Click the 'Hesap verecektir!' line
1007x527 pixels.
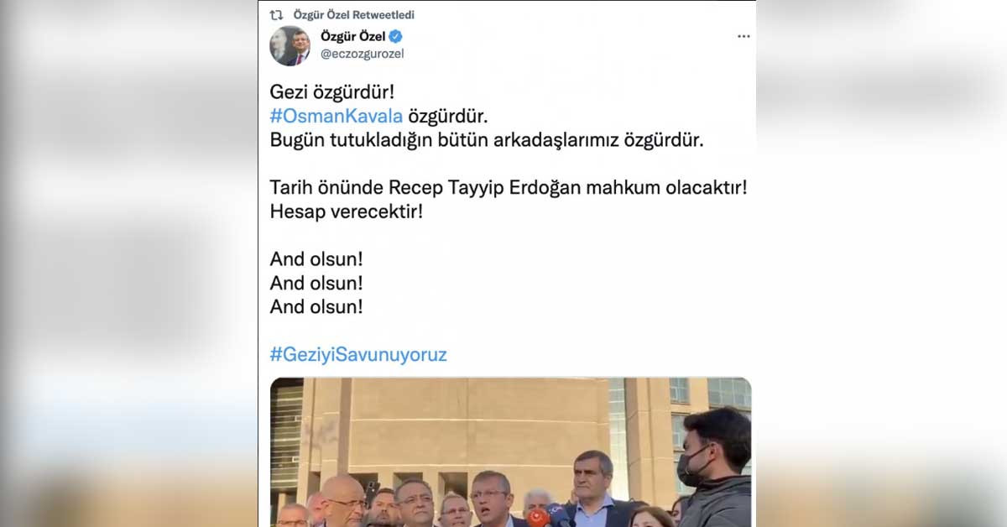tap(346, 211)
